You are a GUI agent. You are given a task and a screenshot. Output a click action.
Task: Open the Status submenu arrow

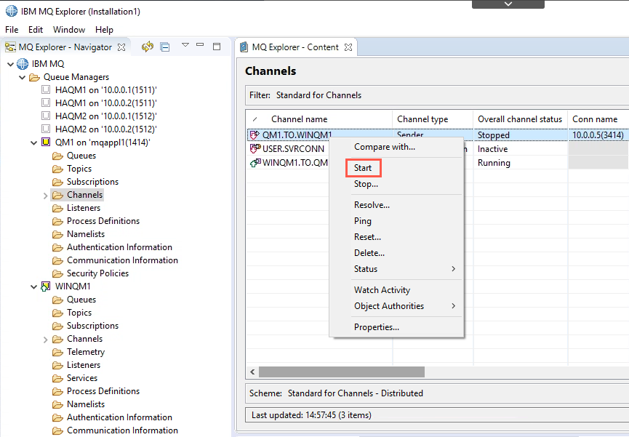coord(453,269)
